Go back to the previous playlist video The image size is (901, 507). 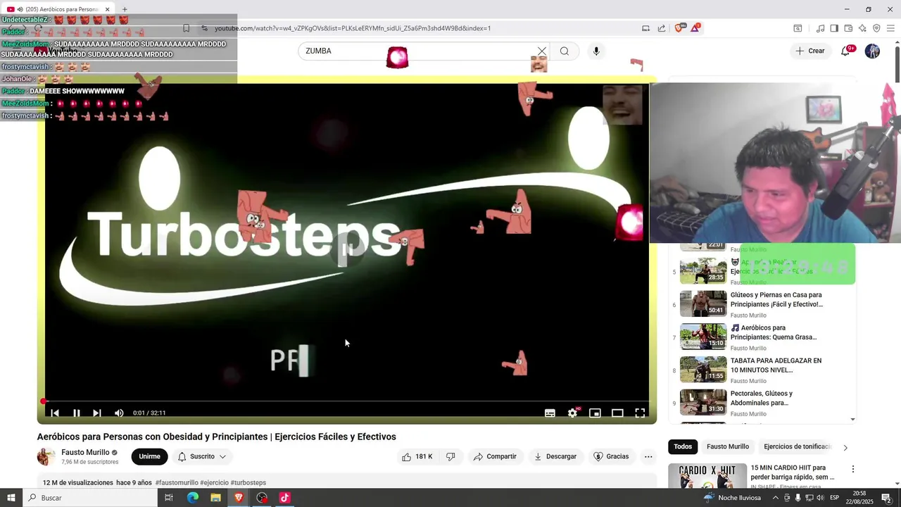[x=55, y=413]
